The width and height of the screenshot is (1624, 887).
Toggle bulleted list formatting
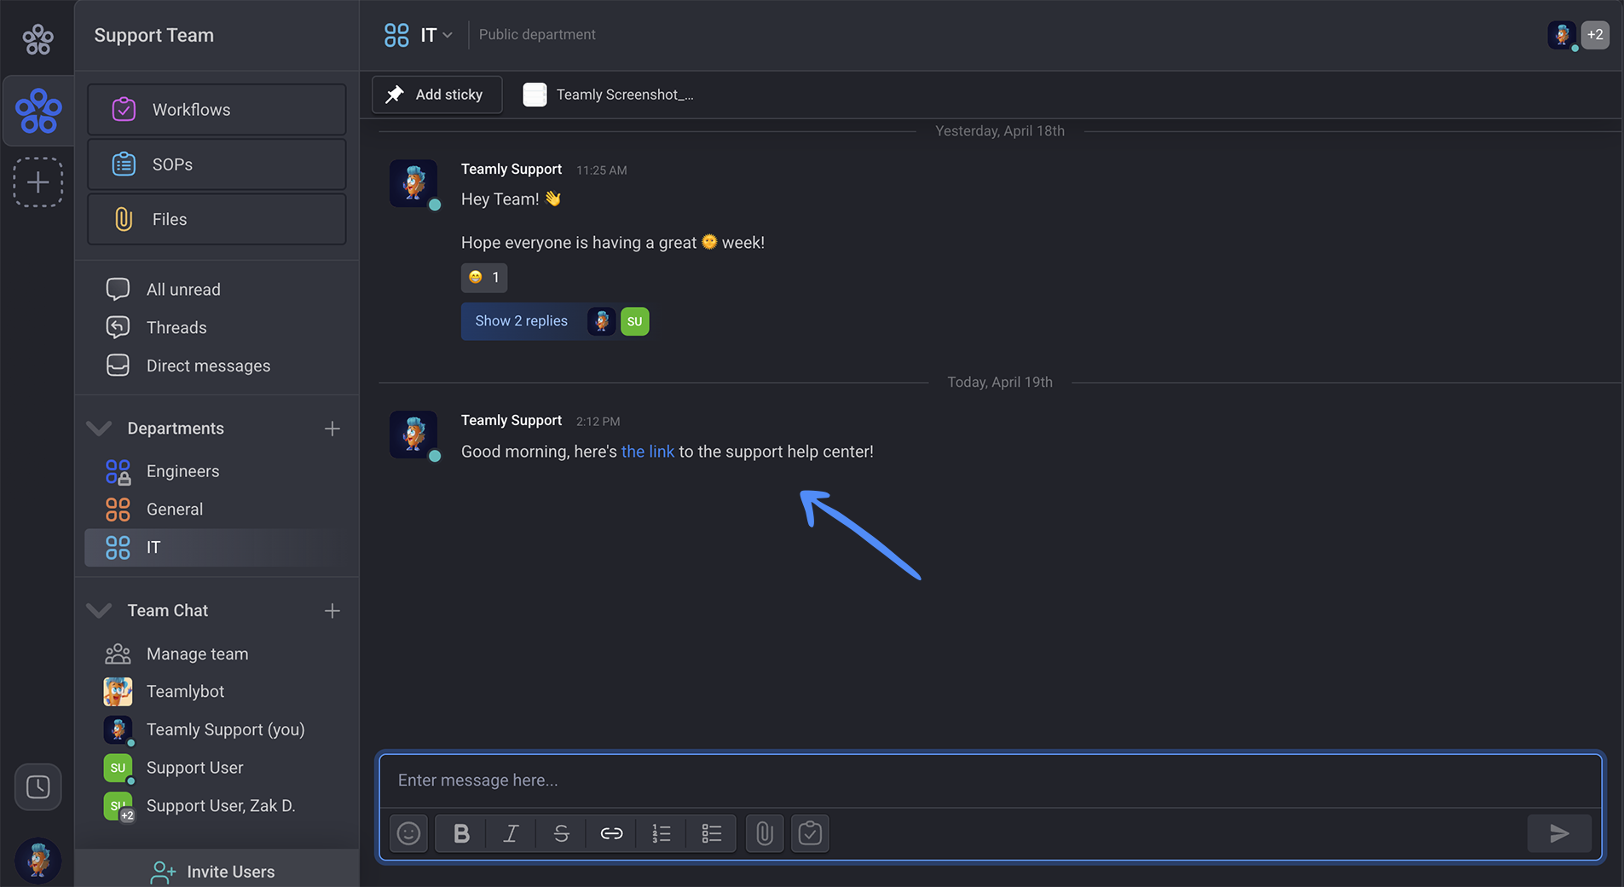pyautogui.click(x=712, y=833)
